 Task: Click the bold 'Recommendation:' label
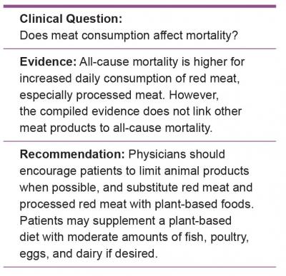coord(72,154)
